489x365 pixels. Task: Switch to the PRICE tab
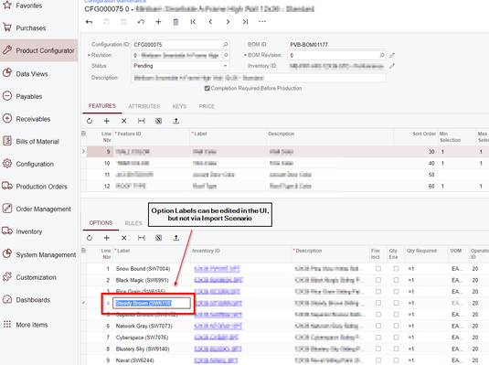point(207,106)
